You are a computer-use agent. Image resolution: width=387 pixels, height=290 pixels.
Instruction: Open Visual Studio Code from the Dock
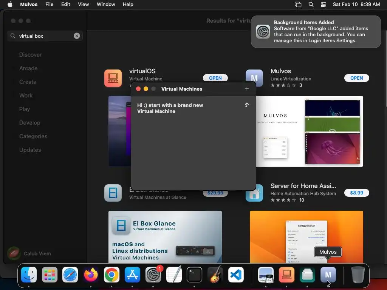click(236, 275)
